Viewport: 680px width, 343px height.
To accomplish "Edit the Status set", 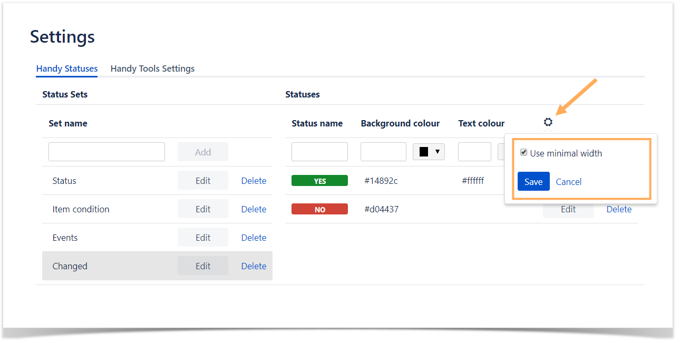I will pos(203,181).
